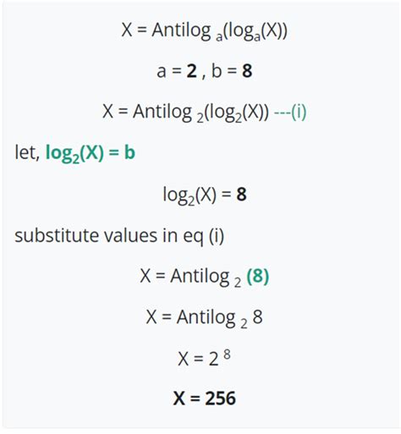Click the number 256 in the answer
Screen dimensions: 401x434
tap(220, 398)
